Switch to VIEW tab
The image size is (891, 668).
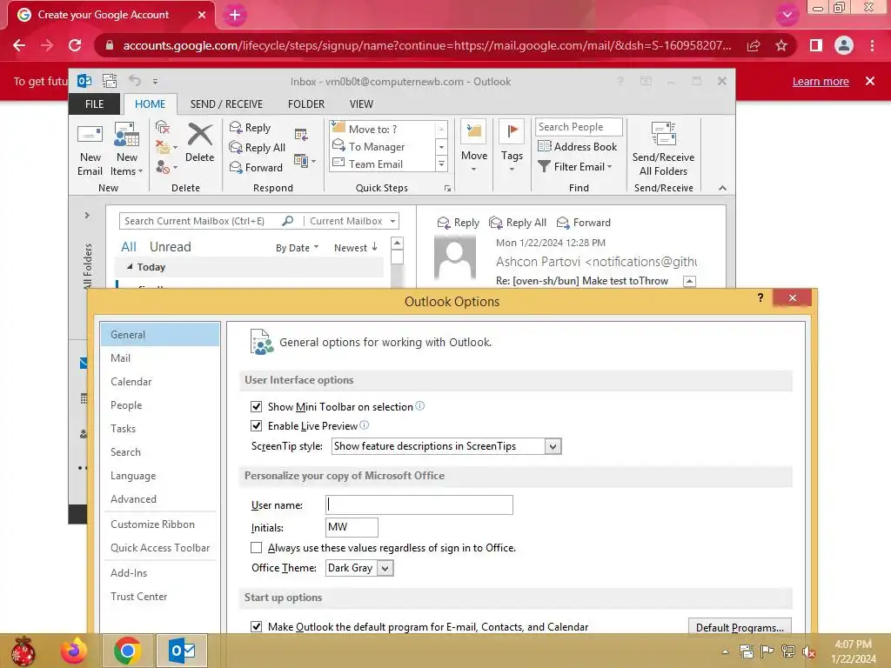pos(361,104)
